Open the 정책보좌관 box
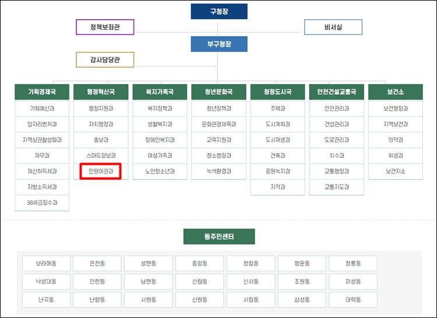The width and height of the screenshot is (437, 318). [105, 27]
